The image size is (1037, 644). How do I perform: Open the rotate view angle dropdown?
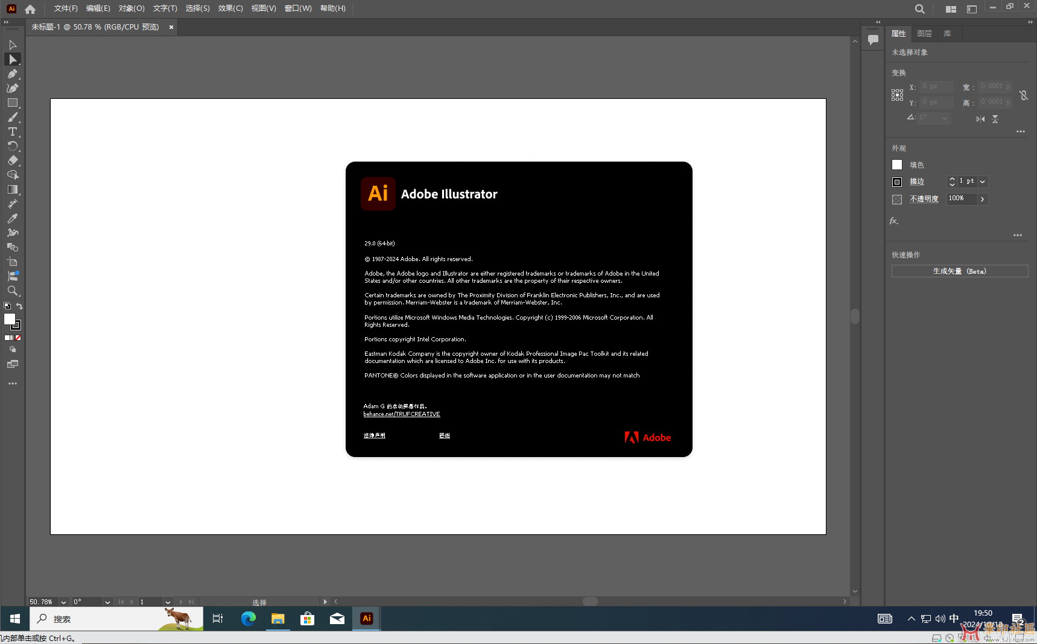point(107,602)
